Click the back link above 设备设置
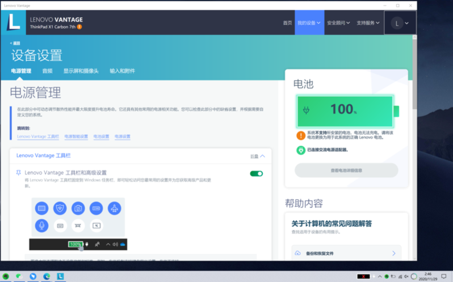Image resolution: width=453 pixels, height=282 pixels. (15, 43)
